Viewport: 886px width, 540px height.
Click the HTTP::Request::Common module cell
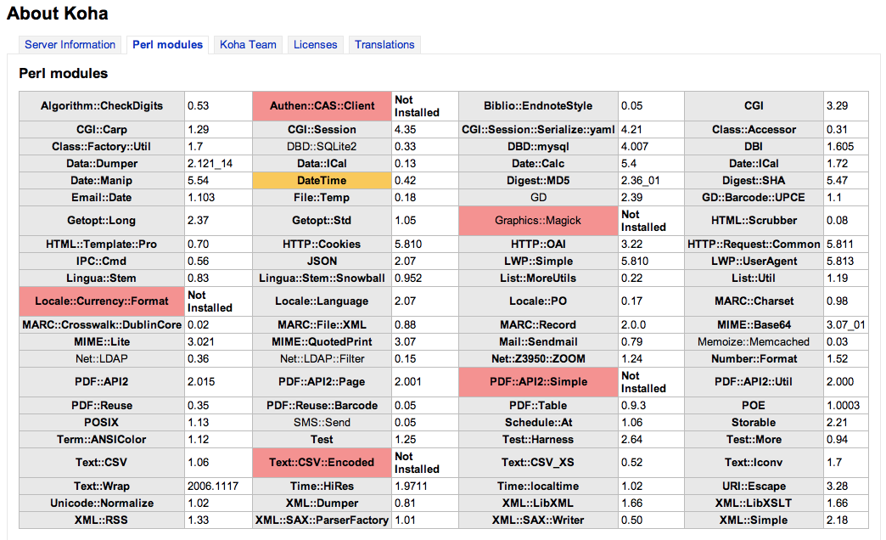[x=754, y=245]
